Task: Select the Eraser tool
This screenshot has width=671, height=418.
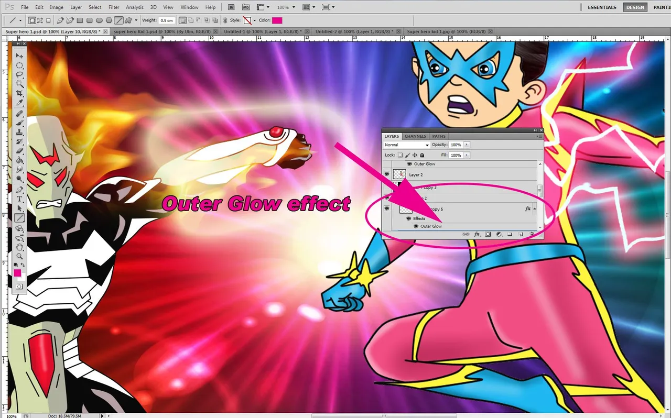Action: pyautogui.click(x=19, y=151)
